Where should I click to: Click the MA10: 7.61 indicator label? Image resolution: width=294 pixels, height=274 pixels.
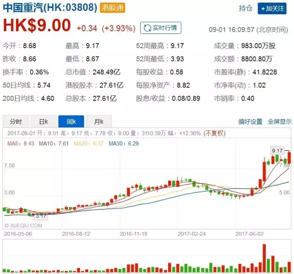54,143
